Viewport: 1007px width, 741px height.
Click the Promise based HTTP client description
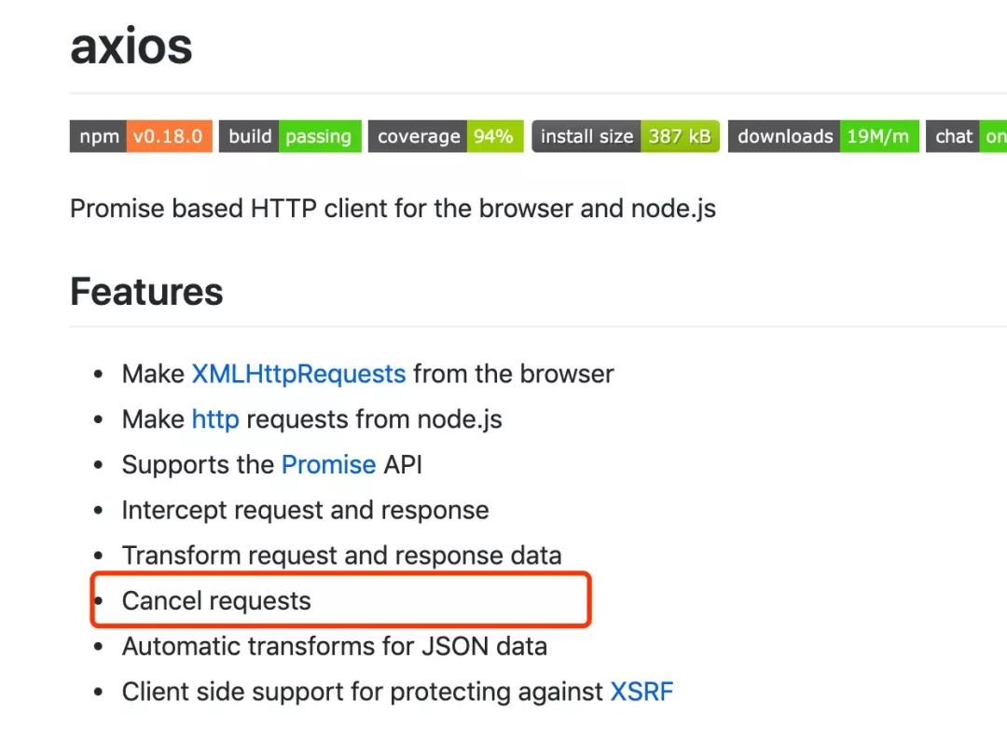[393, 208]
